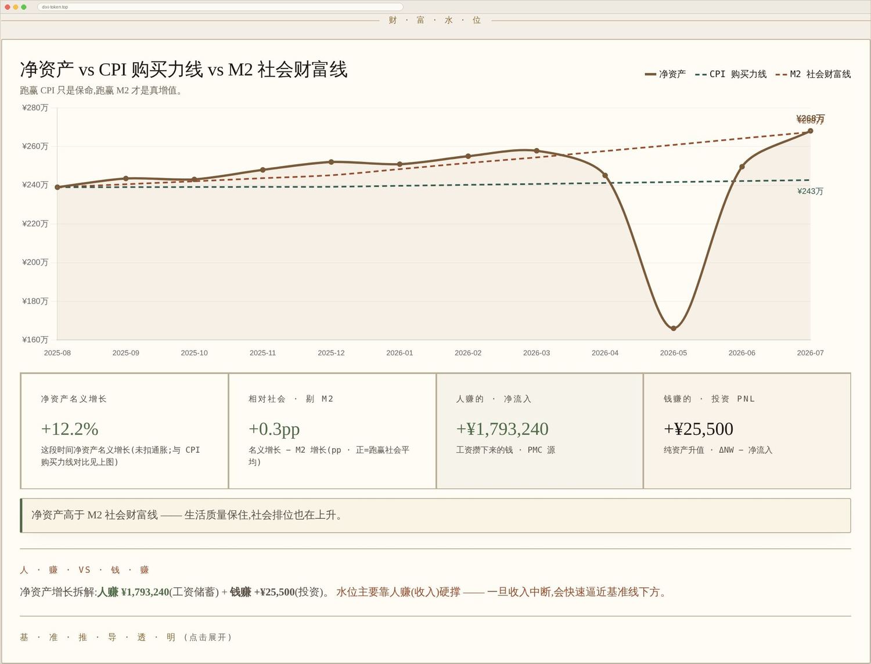This screenshot has height=664, width=871.
Task: Click the browser address bar dixi-token.top
Action: click(220, 7)
